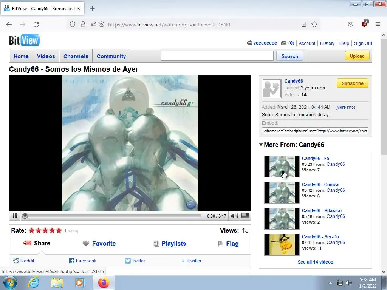Click the system tray volume icon
This screenshot has width=387, height=290.
point(349,283)
